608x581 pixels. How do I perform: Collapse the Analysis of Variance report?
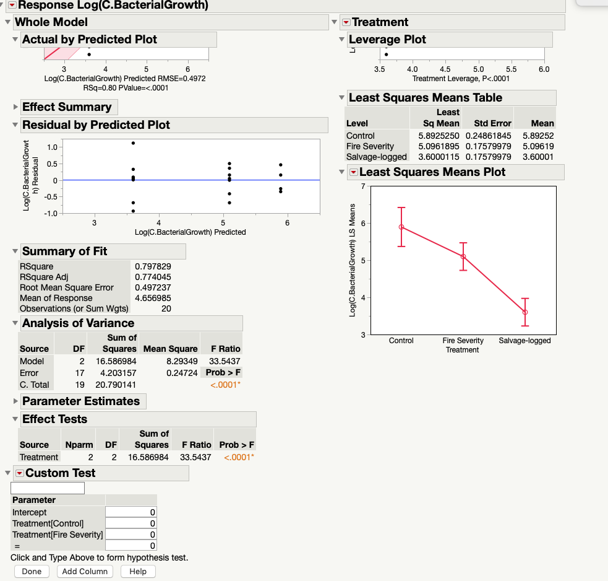coord(14,323)
